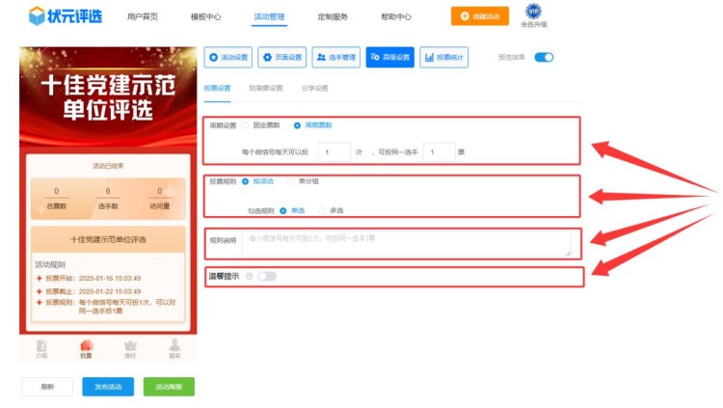Open 介绍 tab in phone preview
Viewport: 723px width, 408px height.
pyautogui.click(x=41, y=348)
